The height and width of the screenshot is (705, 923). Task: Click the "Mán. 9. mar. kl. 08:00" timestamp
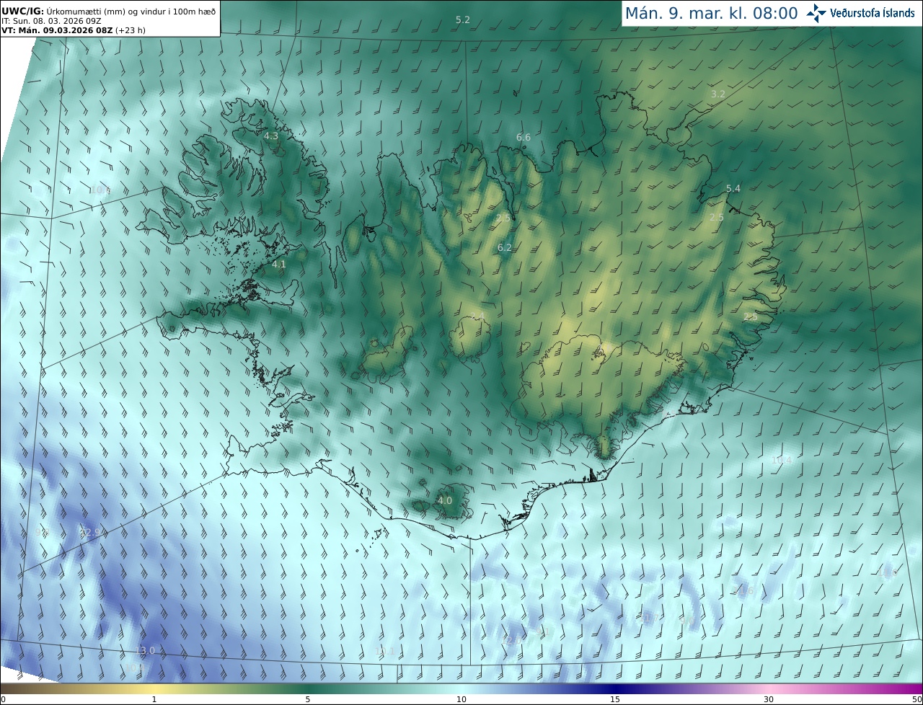[711, 13]
